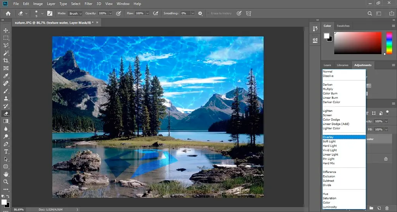This screenshot has width=397, height=212.
Task: Adjust the rainbow hue slider
Action: coord(389,43)
